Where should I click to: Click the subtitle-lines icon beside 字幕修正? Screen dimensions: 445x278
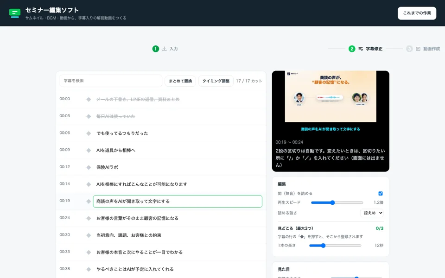(x=361, y=49)
